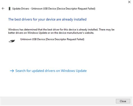133x106 pixels.
Task: Click '(Device Descriptor Request Failed)' in the title bar
Action: click(76, 9)
